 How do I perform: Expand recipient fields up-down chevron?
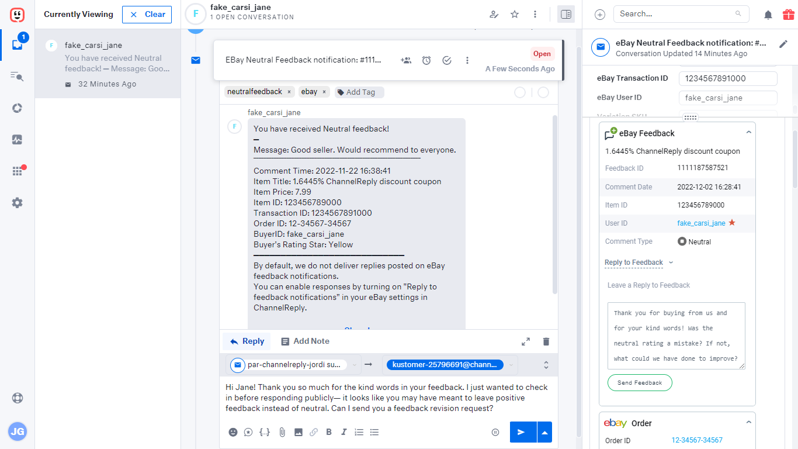546,365
